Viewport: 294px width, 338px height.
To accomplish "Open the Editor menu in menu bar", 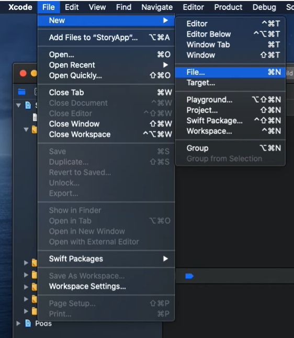I will point(194,7).
